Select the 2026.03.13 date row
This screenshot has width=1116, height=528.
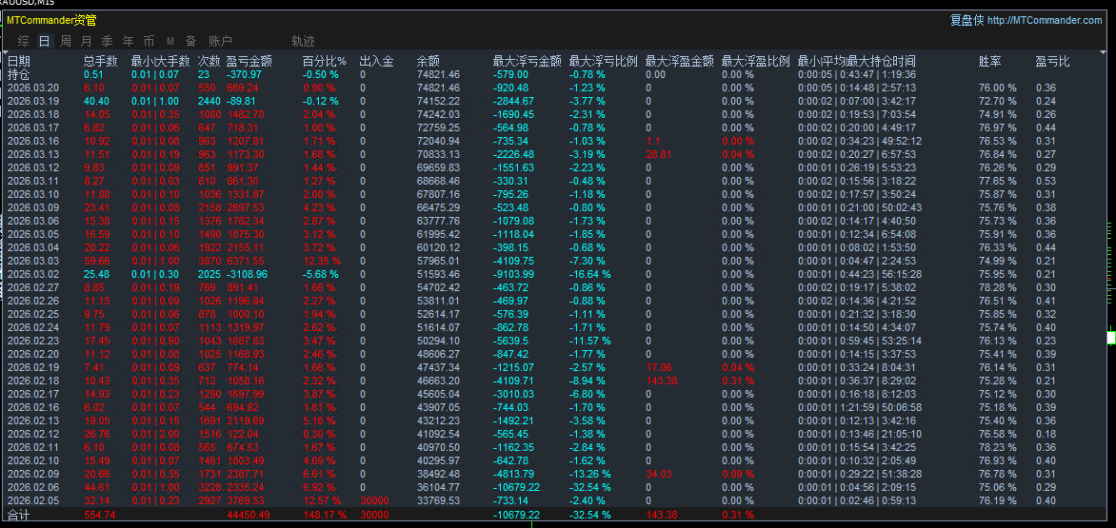pyautogui.click(x=33, y=154)
